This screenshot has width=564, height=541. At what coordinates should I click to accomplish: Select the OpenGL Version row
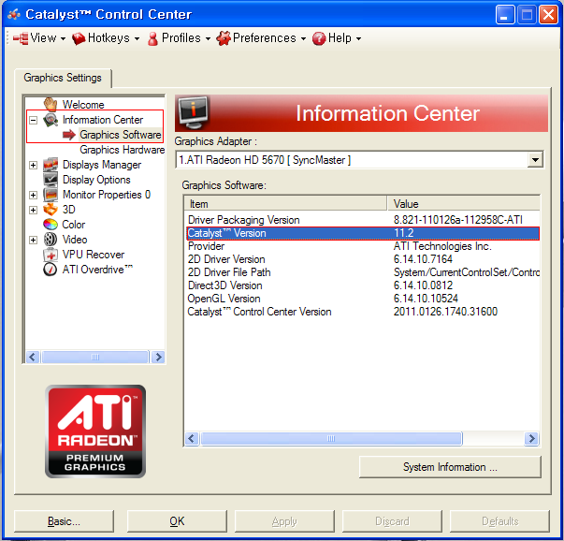point(363,299)
